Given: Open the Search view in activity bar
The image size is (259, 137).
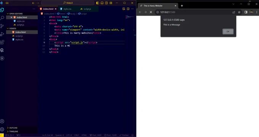Looking at the screenshot, I should pos(2,18).
